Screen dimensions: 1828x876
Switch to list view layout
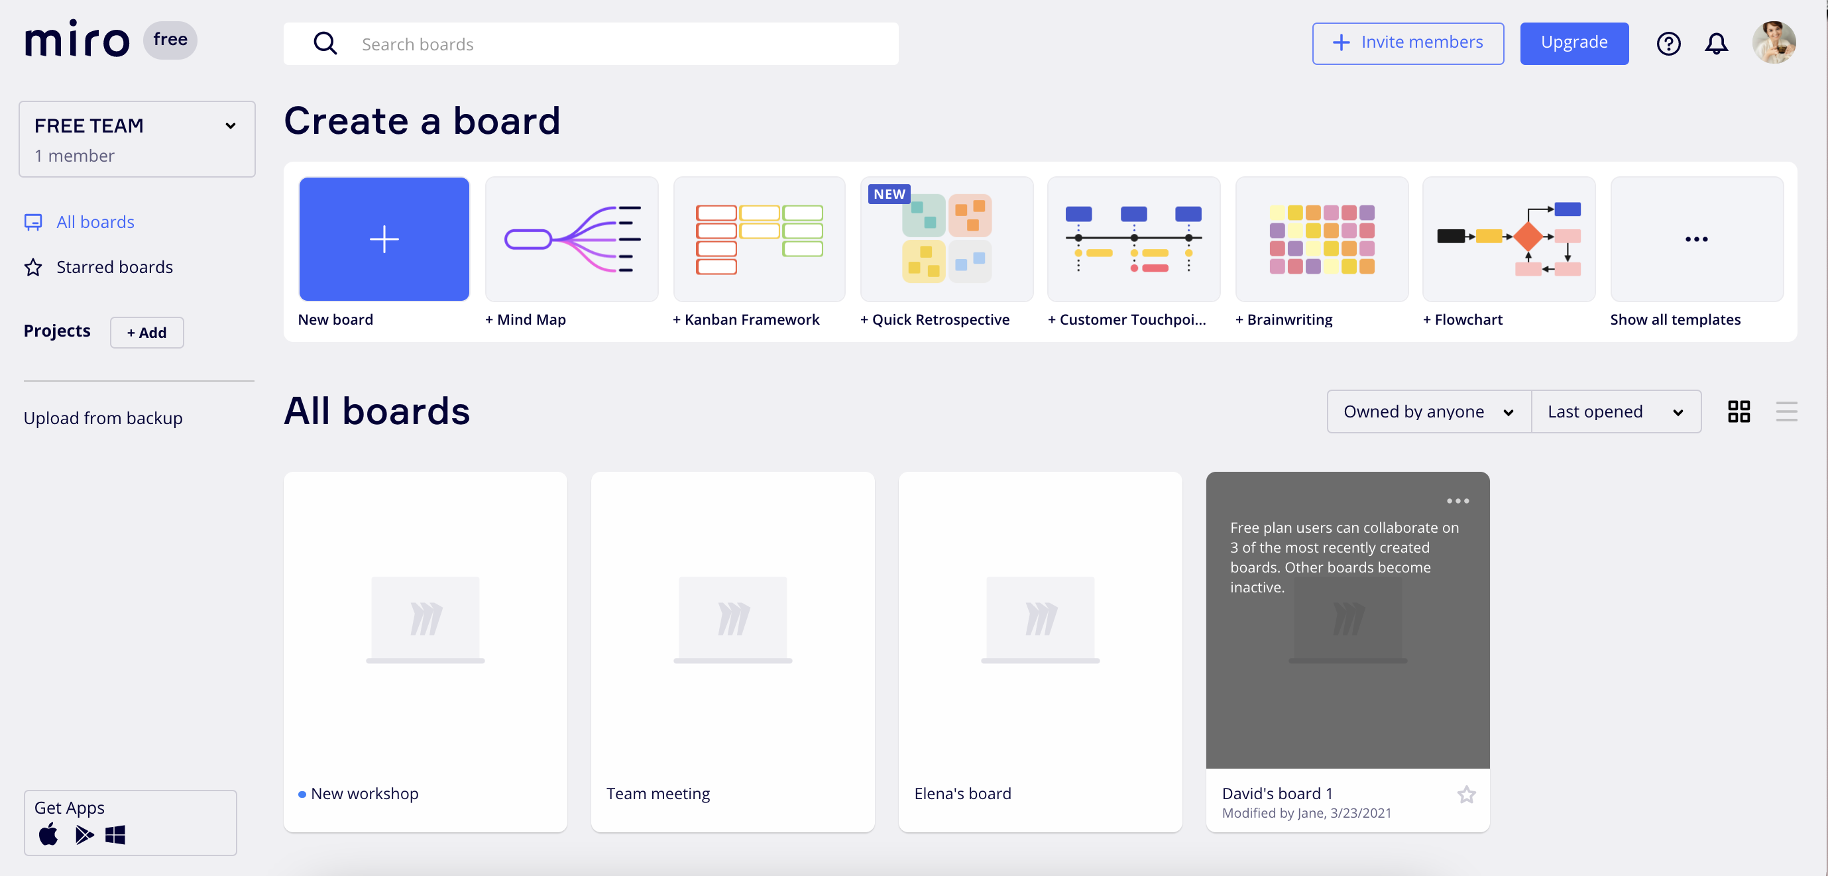(x=1786, y=411)
